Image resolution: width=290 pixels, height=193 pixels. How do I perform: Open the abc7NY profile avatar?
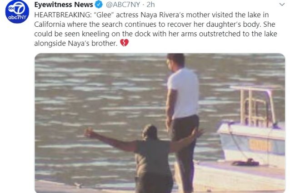pyautogui.click(x=17, y=12)
